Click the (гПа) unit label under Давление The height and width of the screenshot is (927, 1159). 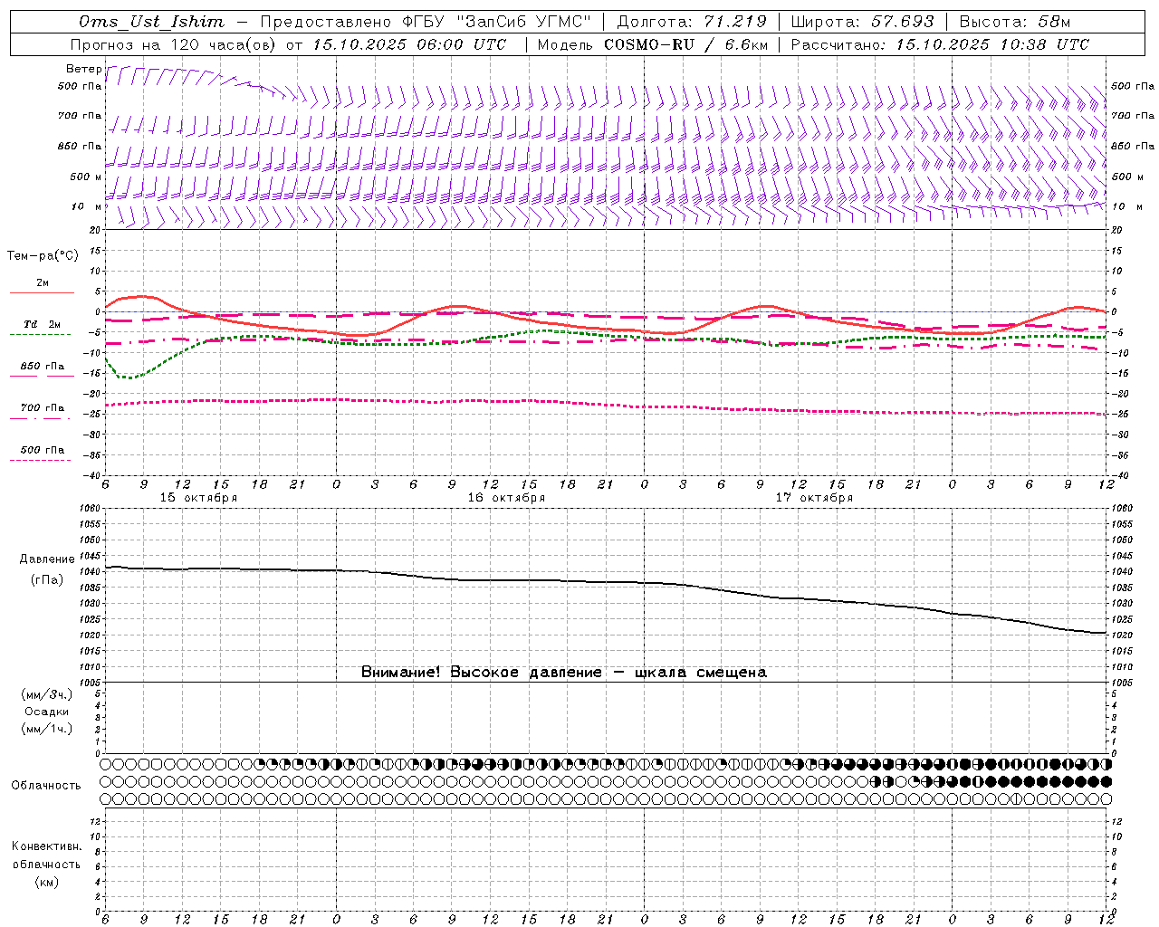[47, 579]
